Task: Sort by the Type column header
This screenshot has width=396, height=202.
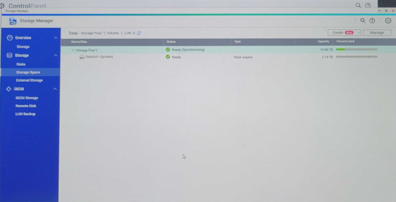Action: [238, 41]
